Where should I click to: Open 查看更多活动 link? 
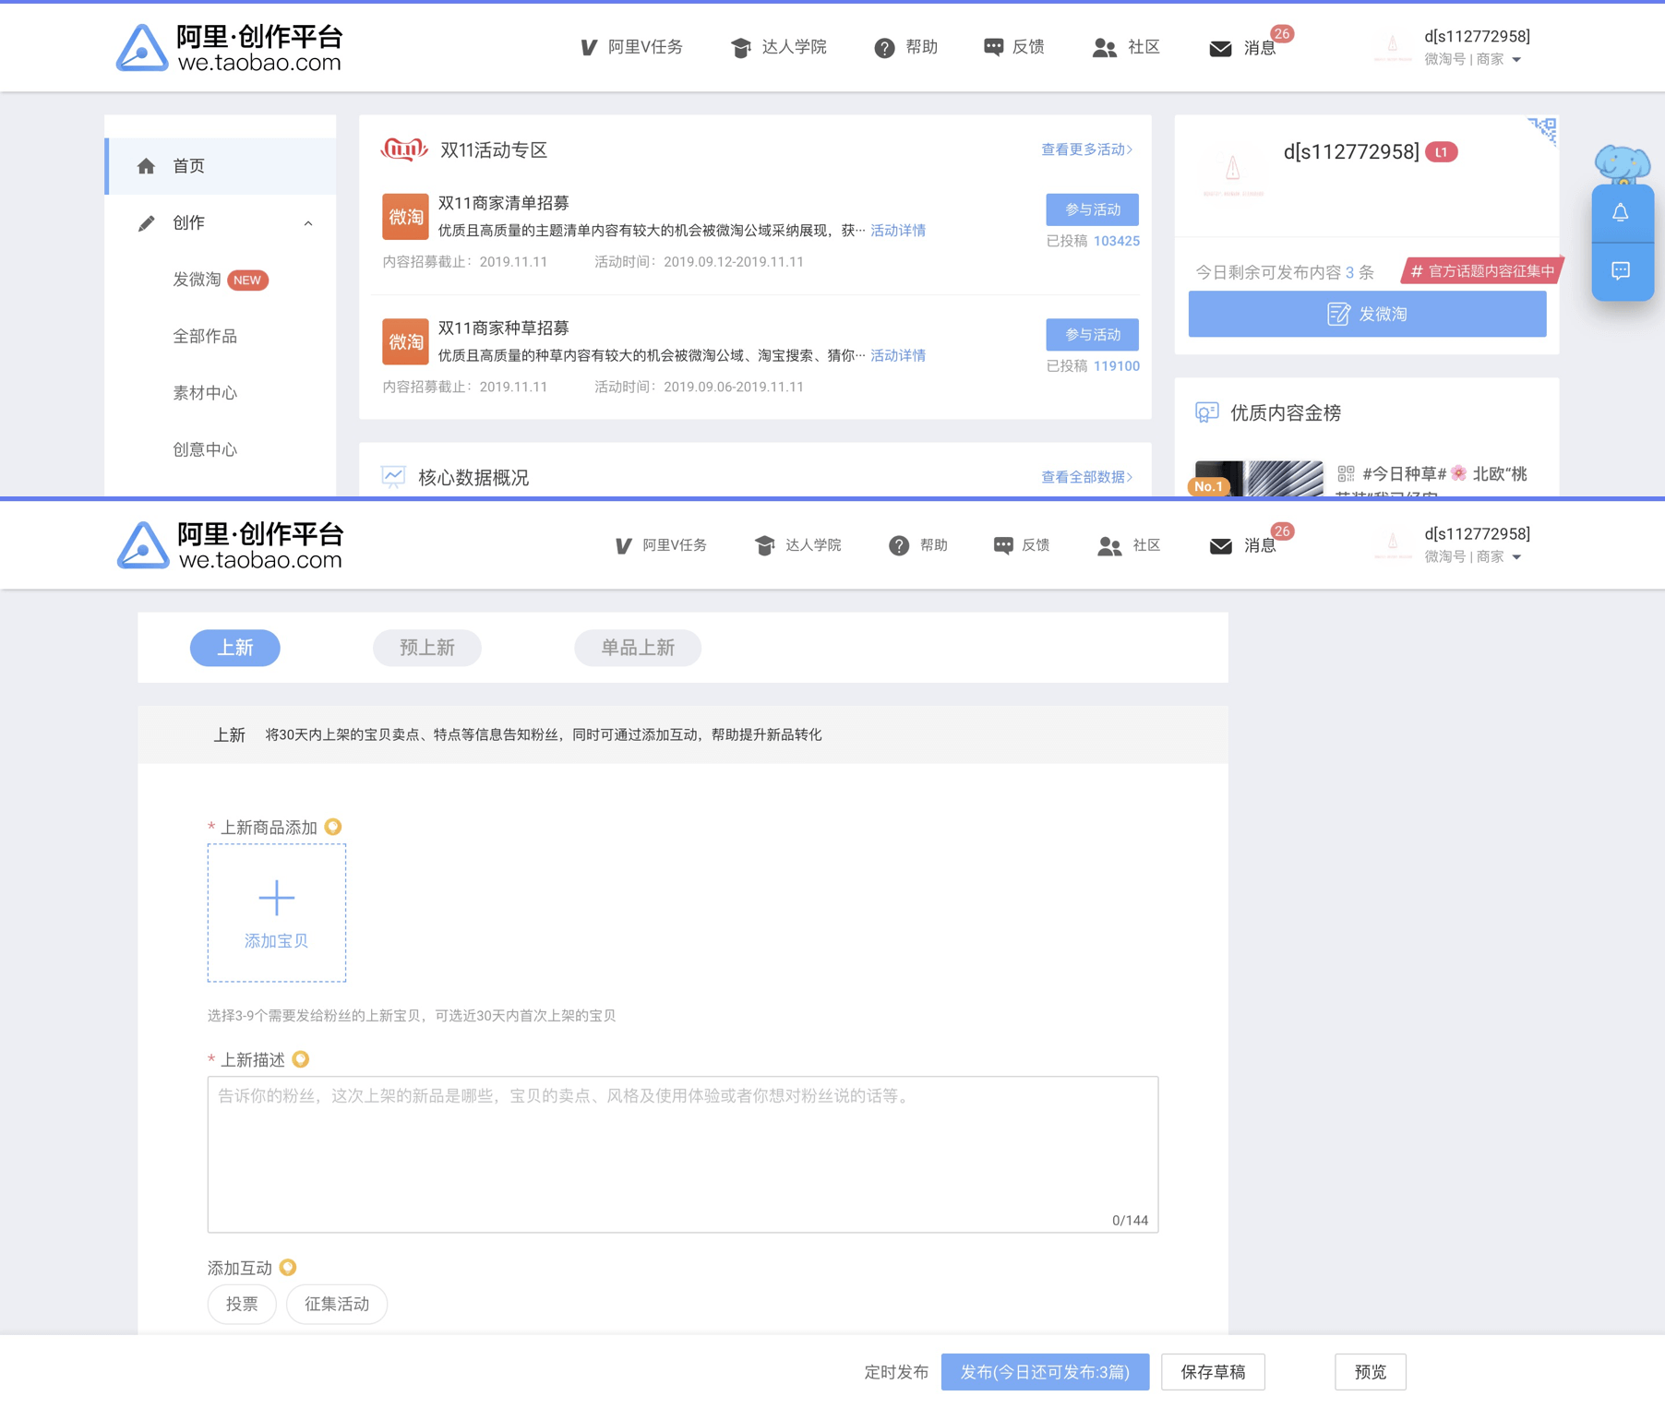click(x=1086, y=149)
